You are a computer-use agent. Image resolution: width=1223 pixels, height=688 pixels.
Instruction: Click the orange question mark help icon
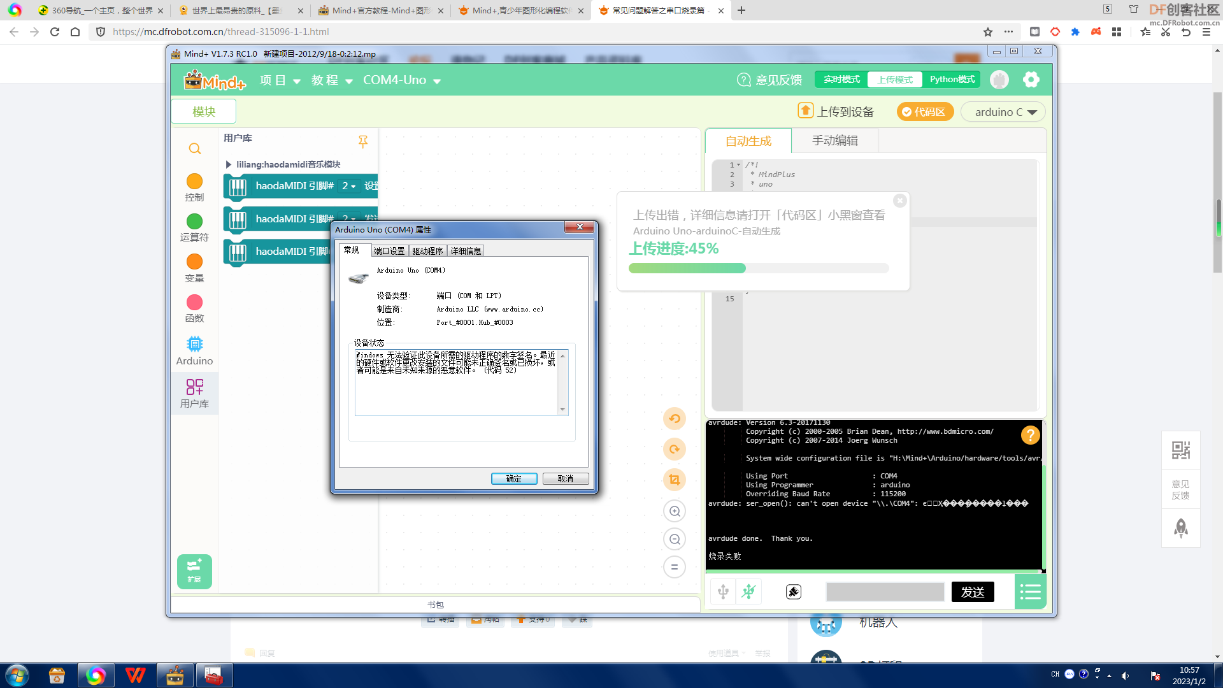[1030, 435]
